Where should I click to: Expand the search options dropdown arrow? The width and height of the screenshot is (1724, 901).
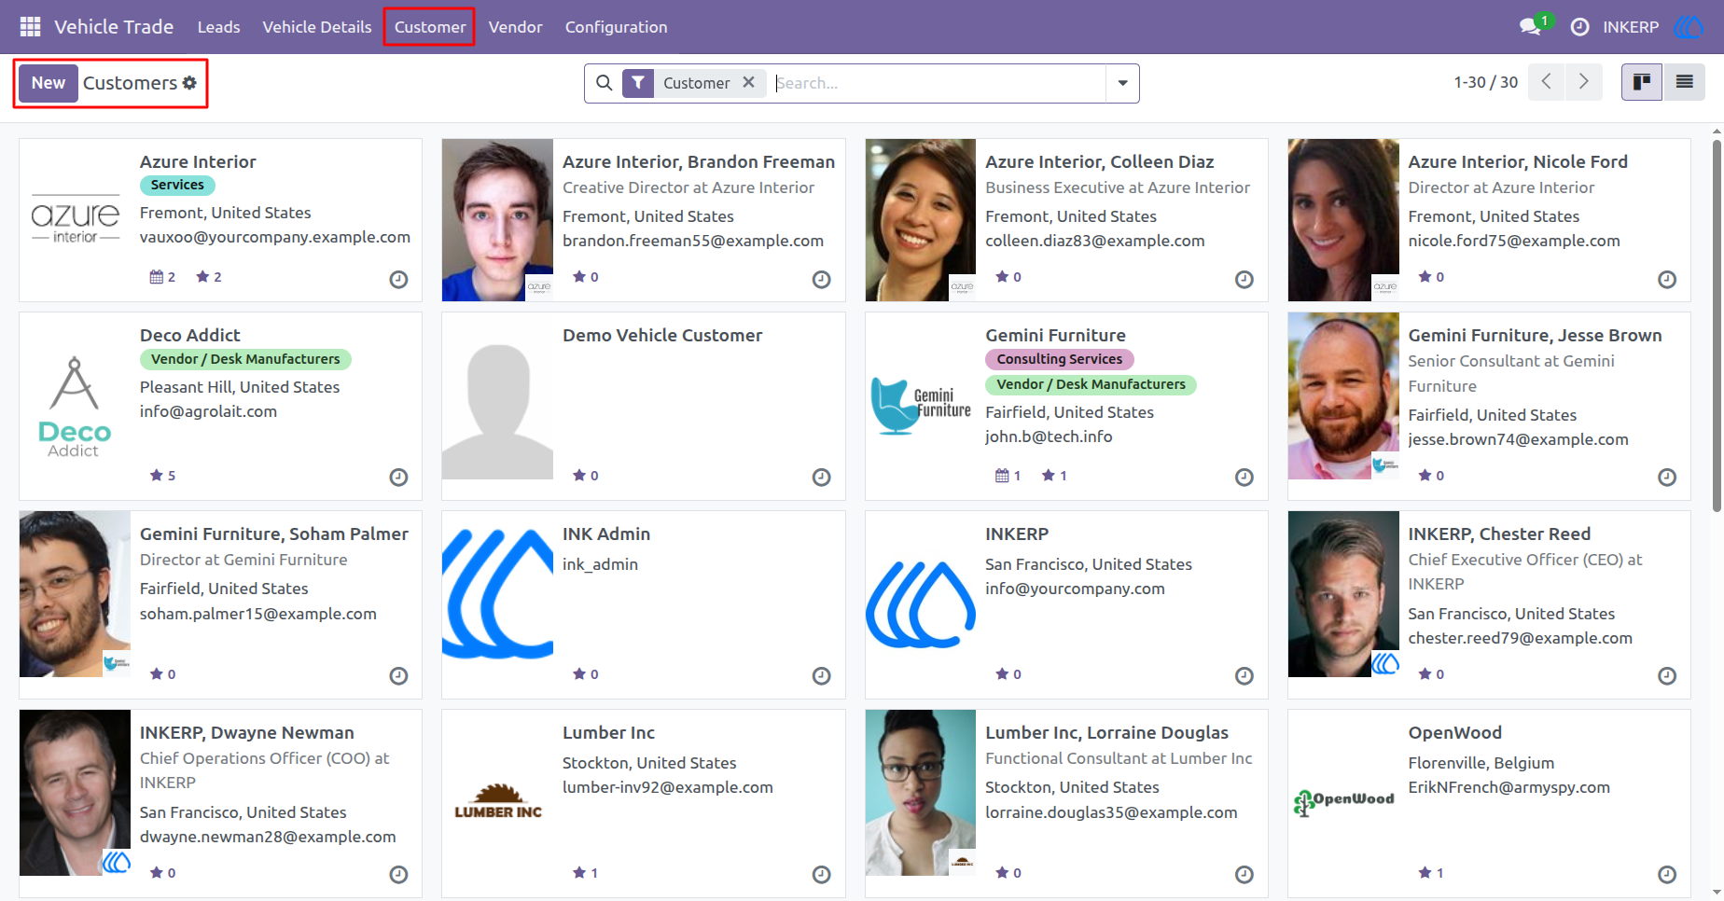coord(1122,83)
